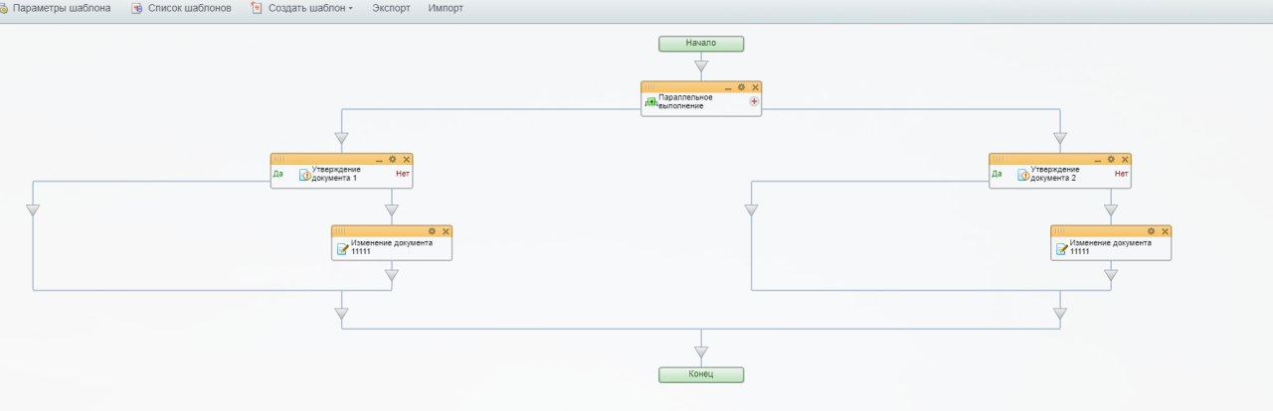Collapse the Утверждение документа 1 block
Viewport: 1273px width, 411px height.
(x=379, y=159)
